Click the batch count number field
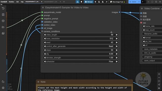 143,2
